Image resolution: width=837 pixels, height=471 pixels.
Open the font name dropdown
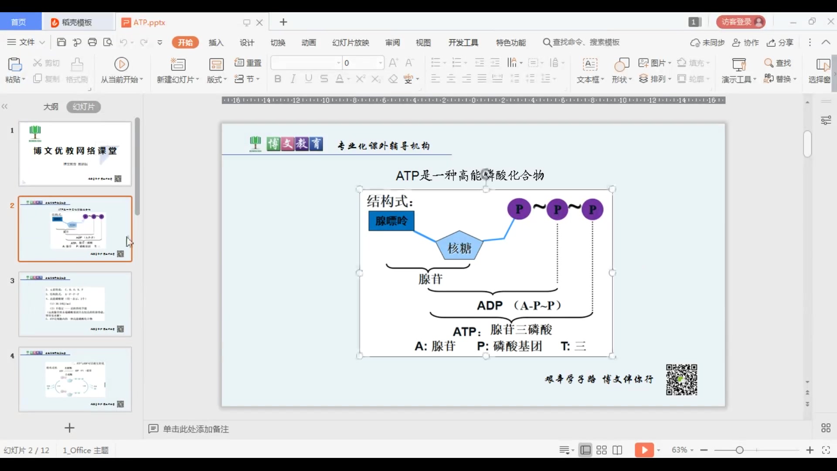tap(338, 63)
